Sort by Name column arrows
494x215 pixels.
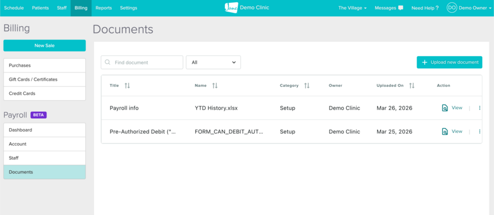[x=215, y=86]
